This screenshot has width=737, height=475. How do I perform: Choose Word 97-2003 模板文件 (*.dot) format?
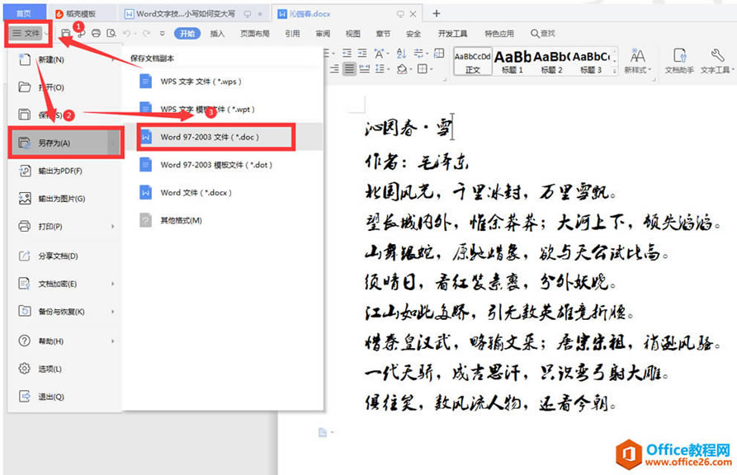click(224, 165)
